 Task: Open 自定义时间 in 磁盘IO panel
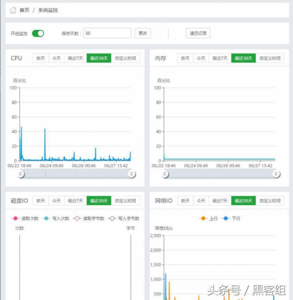(125, 201)
